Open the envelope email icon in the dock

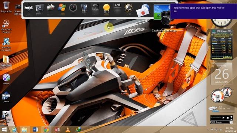(143, 11)
